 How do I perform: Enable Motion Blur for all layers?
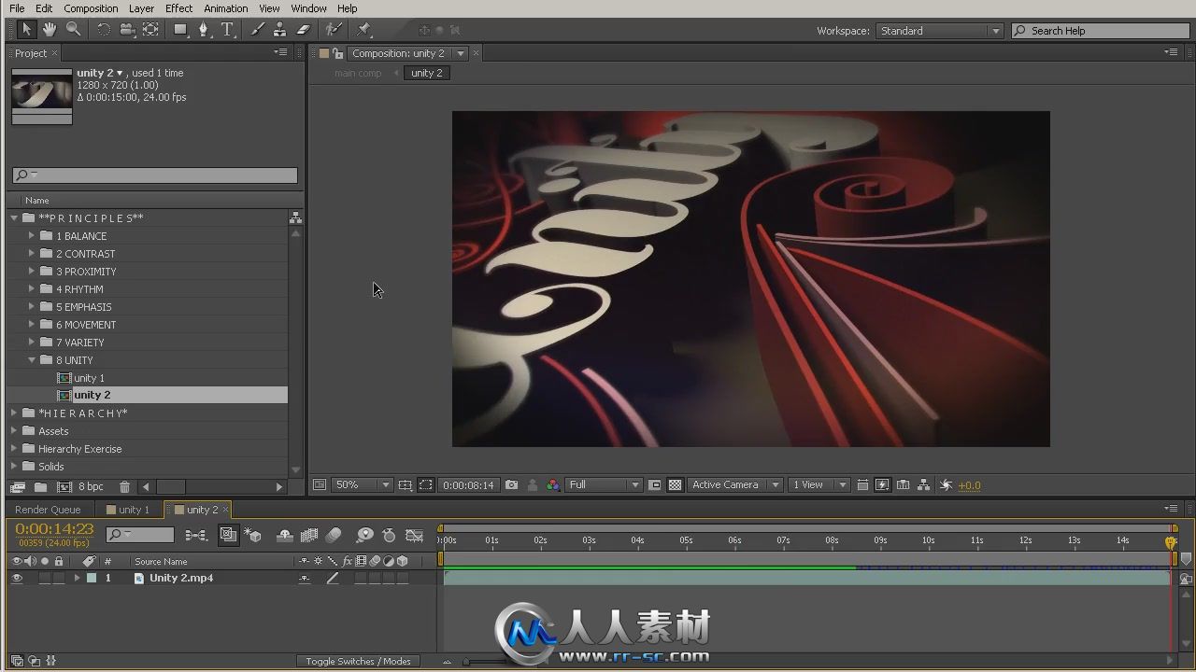[334, 535]
